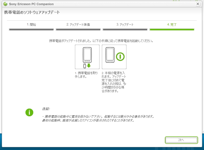Select the 2. アップデート準備 step label
The height and width of the screenshot is (150, 204).
coord(78,25)
